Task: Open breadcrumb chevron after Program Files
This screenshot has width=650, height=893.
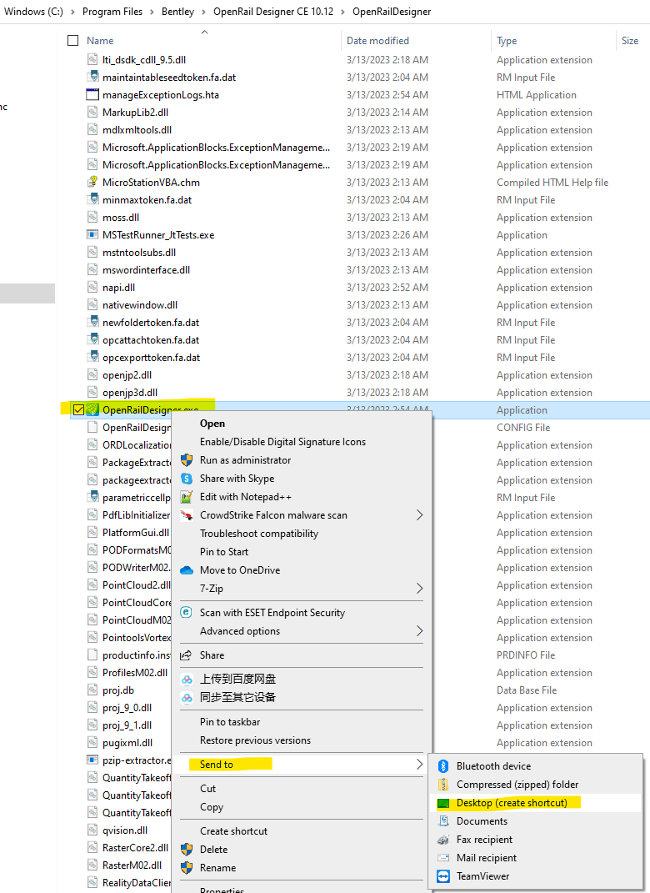Action: pos(152,12)
